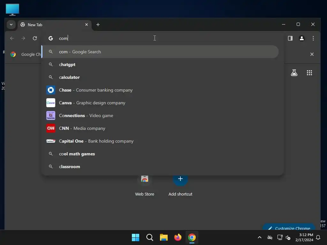The image size is (327, 245).
Task: Open the Web Store shortcut
Action: pos(145,185)
